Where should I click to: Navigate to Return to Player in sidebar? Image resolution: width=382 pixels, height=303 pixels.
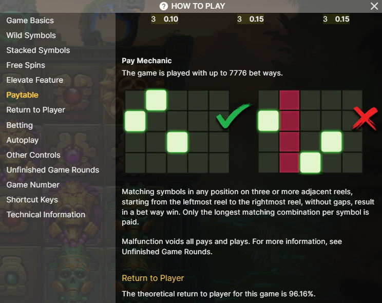[35, 110]
